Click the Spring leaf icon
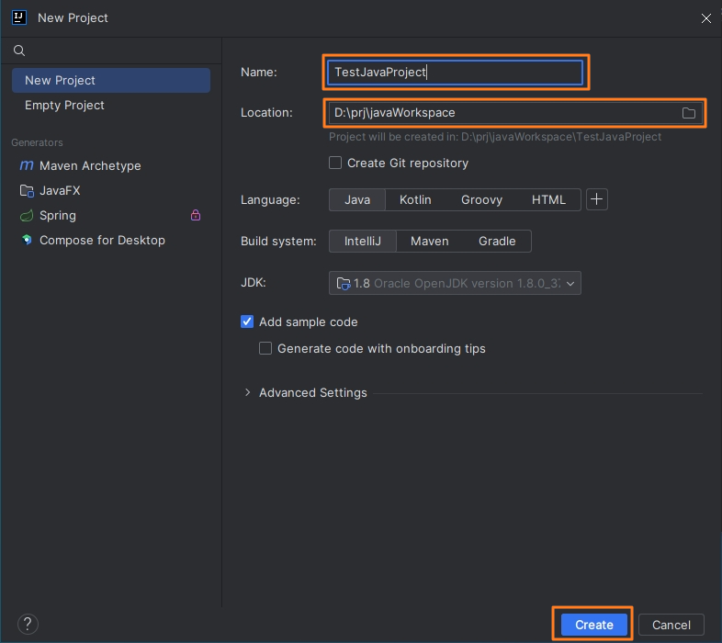Screen dimensions: 722x643 27,215
